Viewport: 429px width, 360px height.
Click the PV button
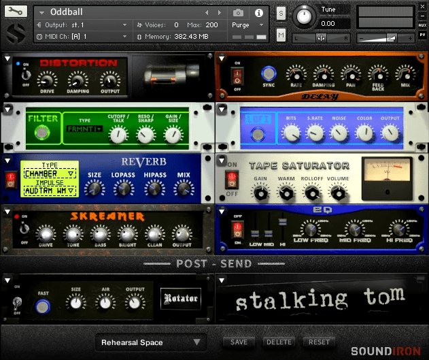422,35
